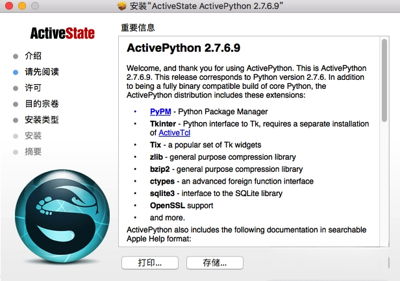Click the ActiveState logo text
Screen dimensions: 400x281
pos(62,33)
